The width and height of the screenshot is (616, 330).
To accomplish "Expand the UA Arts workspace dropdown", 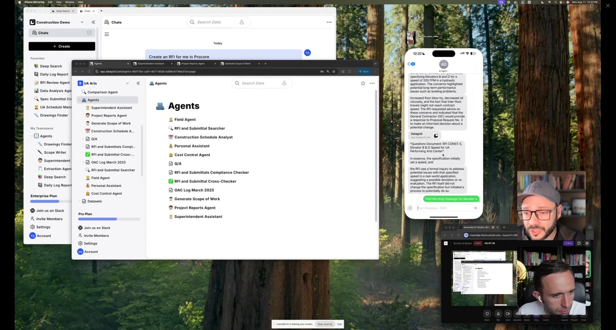I will click(127, 83).
